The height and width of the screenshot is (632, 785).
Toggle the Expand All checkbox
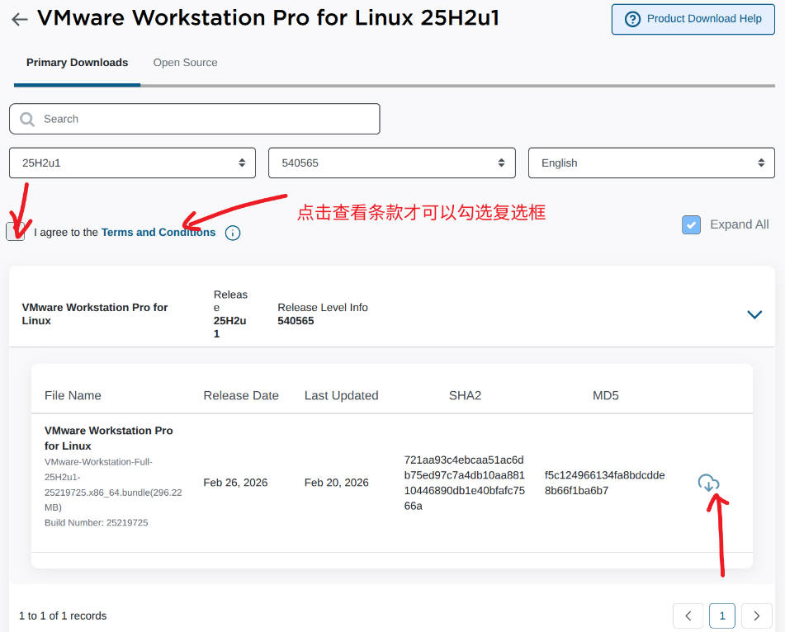pyautogui.click(x=692, y=224)
